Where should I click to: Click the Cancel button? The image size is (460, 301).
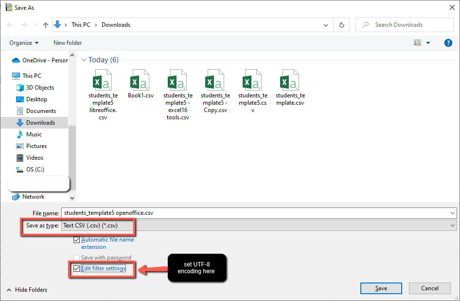pyautogui.click(x=430, y=288)
